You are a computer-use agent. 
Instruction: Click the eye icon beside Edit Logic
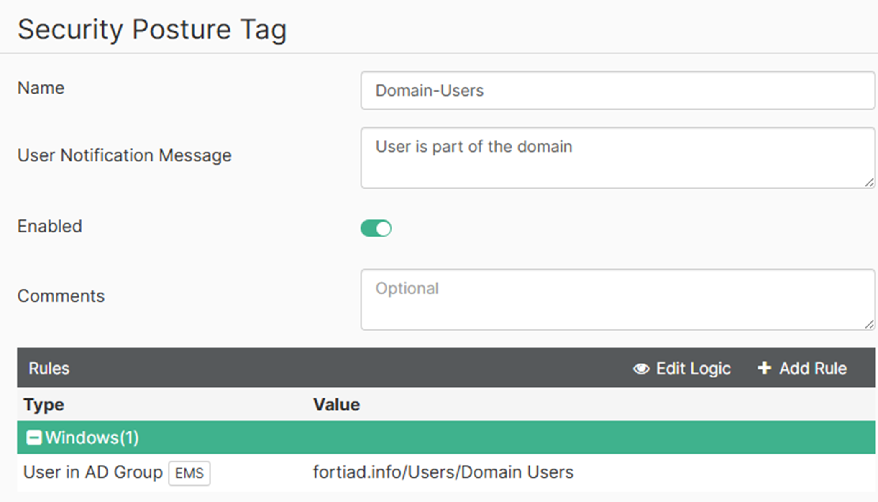(x=641, y=369)
